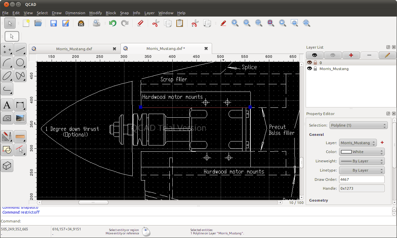Export drawing using the SVG icon
The width and height of the screenshot is (397, 238).
coord(81,23)
